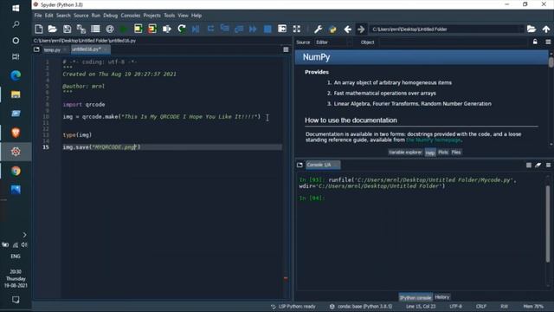The height and width of the screenshot is (312, 554).
Task: Click the console vertical scrollbar
Action: [548, 224]
